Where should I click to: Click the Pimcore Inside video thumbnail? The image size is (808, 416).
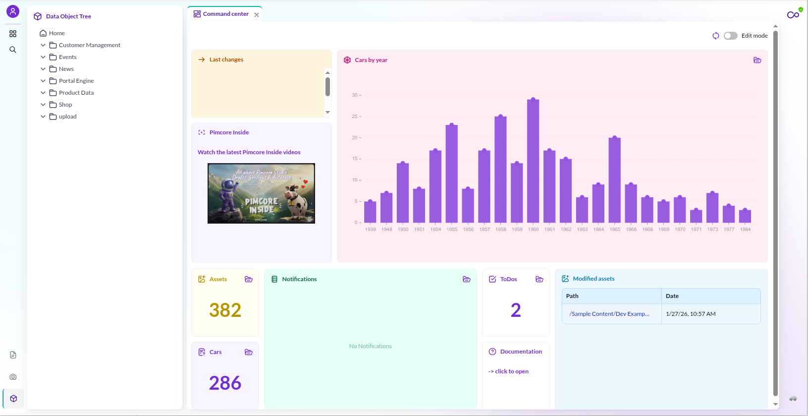(x=261, y=193)
